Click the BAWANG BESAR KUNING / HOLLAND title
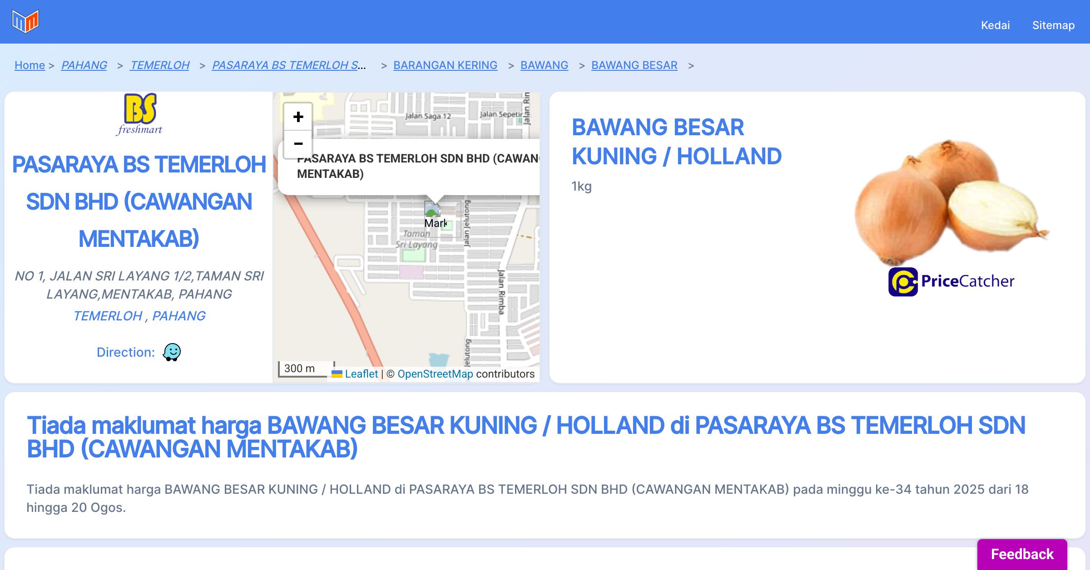 click(676, 142)
